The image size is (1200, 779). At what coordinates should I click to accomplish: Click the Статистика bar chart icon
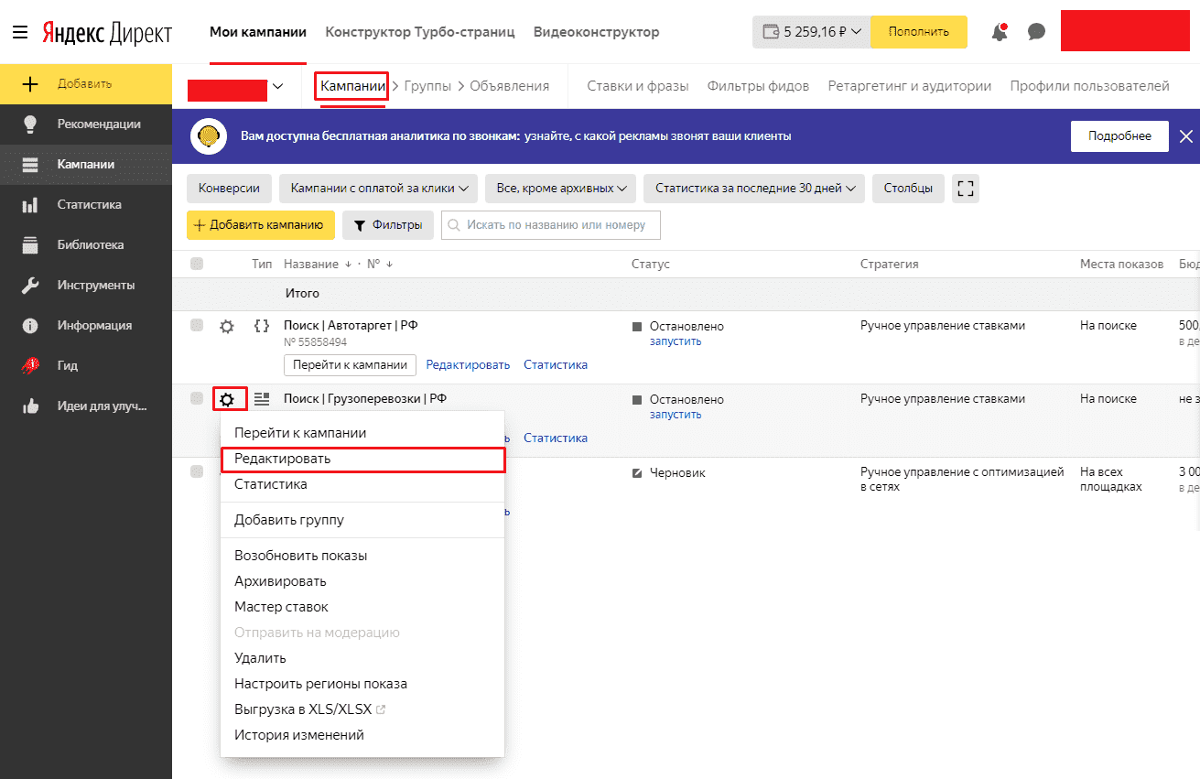click(x=29, y=204)
